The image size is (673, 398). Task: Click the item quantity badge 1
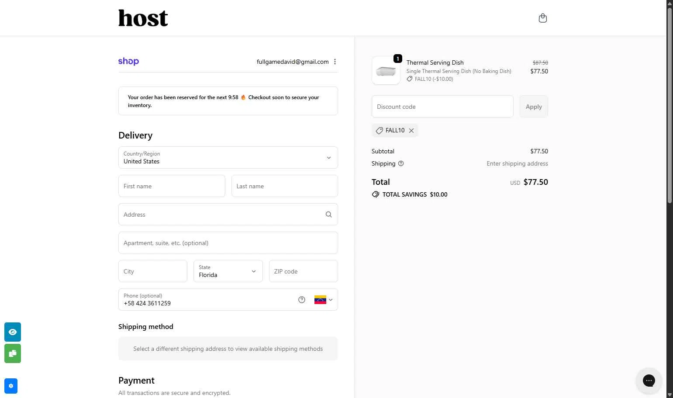(398, 59)
